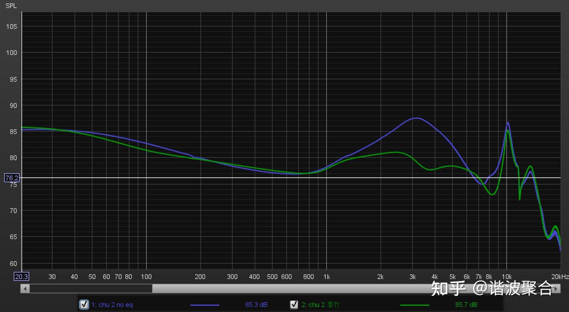Select the '2: chu 2' legend label
569x312 pixels.
click(x=320, y=305)
